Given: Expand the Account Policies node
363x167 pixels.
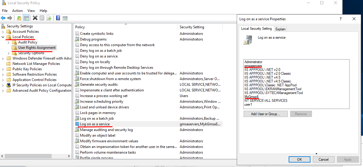Looking at the screenshot, I should [3, 32].
